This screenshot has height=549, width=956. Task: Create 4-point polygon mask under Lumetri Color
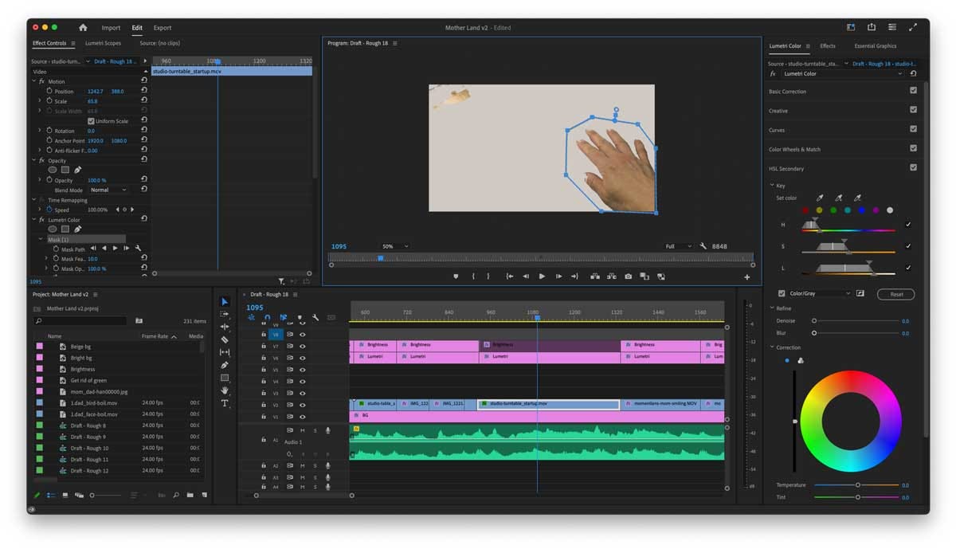(65, 229)
